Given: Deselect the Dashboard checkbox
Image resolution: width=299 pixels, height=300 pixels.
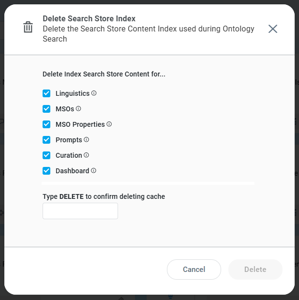Looking at the screenshot, I should [46, 171].
